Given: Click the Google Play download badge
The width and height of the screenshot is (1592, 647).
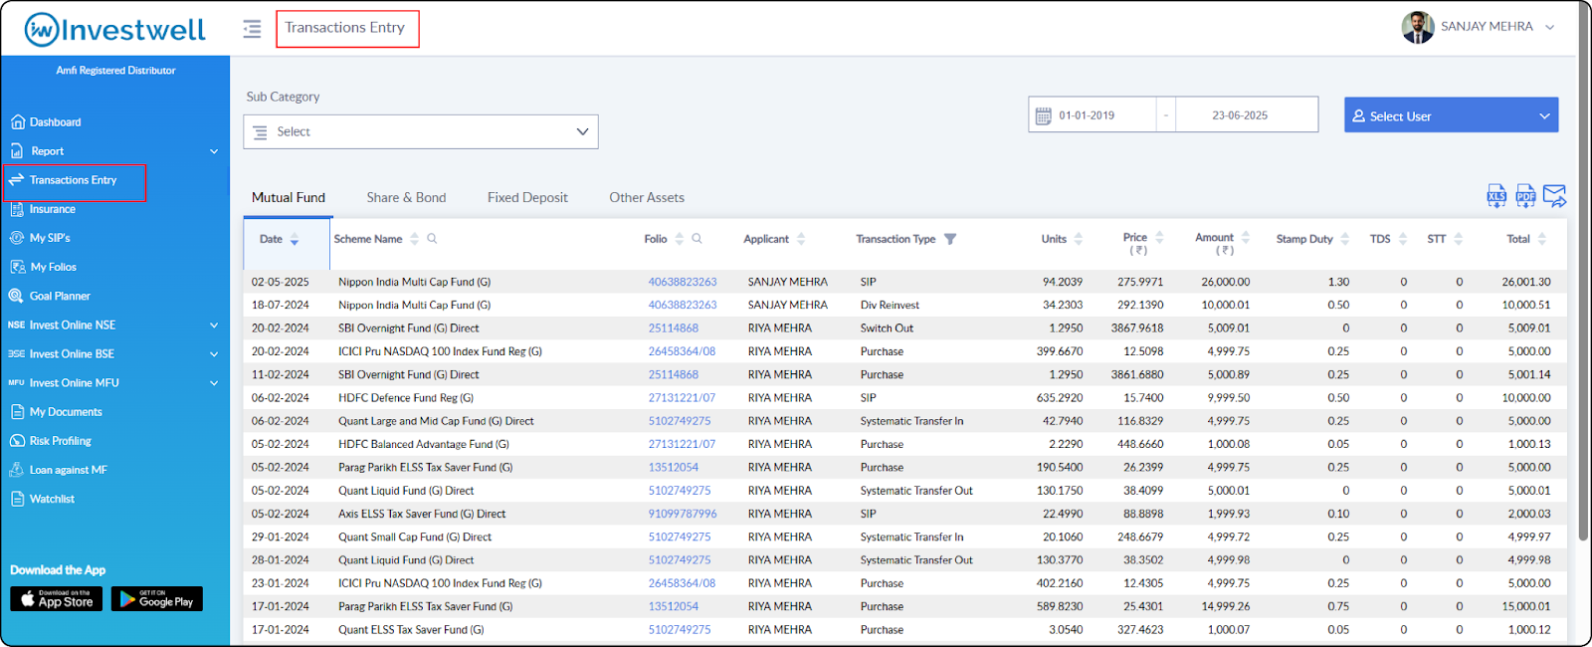Looking at the screenshot, I should [157, 598].
